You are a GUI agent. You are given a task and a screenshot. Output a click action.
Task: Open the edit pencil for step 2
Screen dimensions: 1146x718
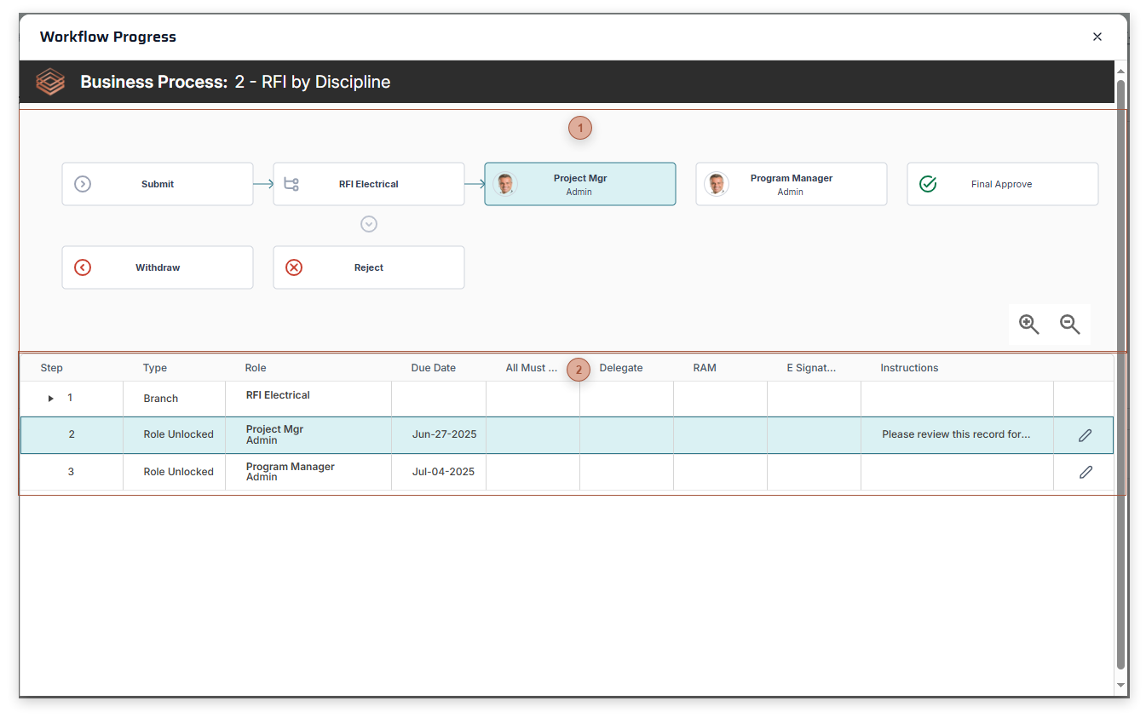pos(1083,434)
